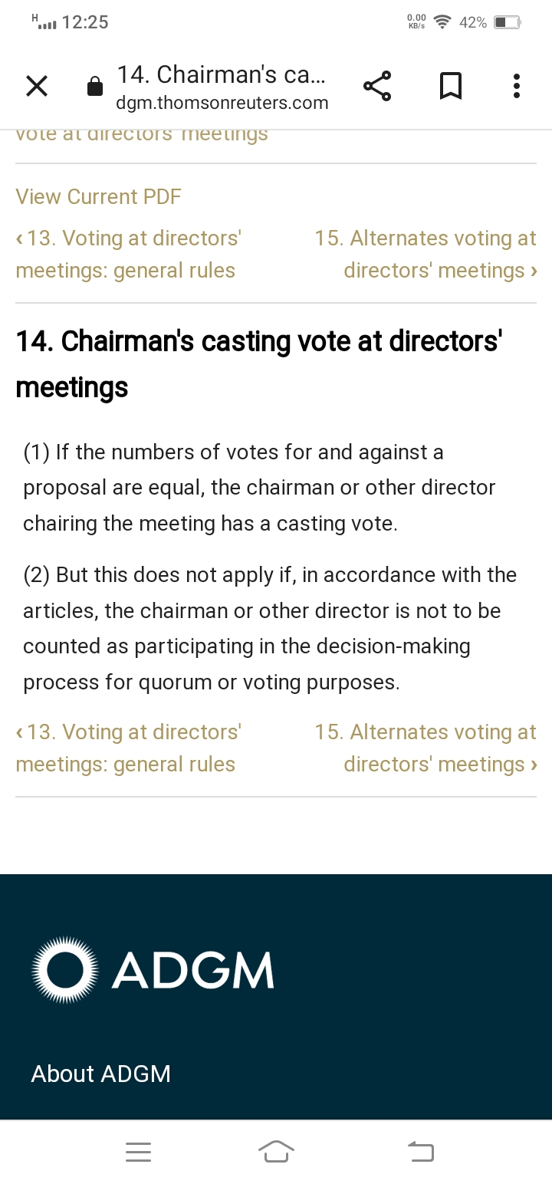Tap the secure padlock icon
This screenshot has width=552, height=1184.
95,87
